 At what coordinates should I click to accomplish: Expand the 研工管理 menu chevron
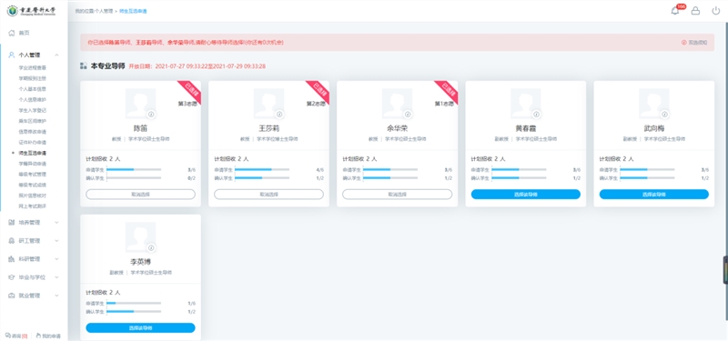pos(56,241)
